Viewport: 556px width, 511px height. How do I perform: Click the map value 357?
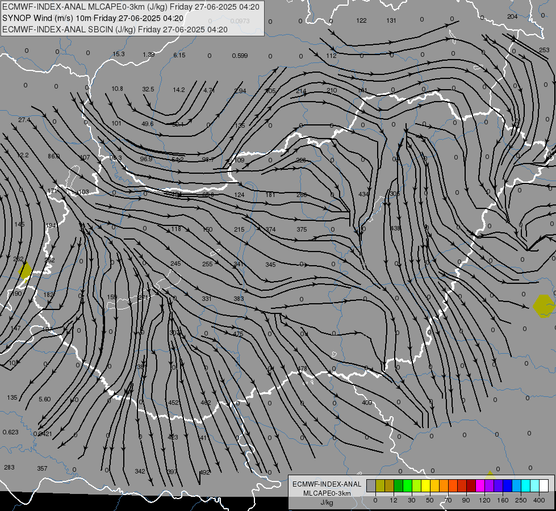(42, 468)
